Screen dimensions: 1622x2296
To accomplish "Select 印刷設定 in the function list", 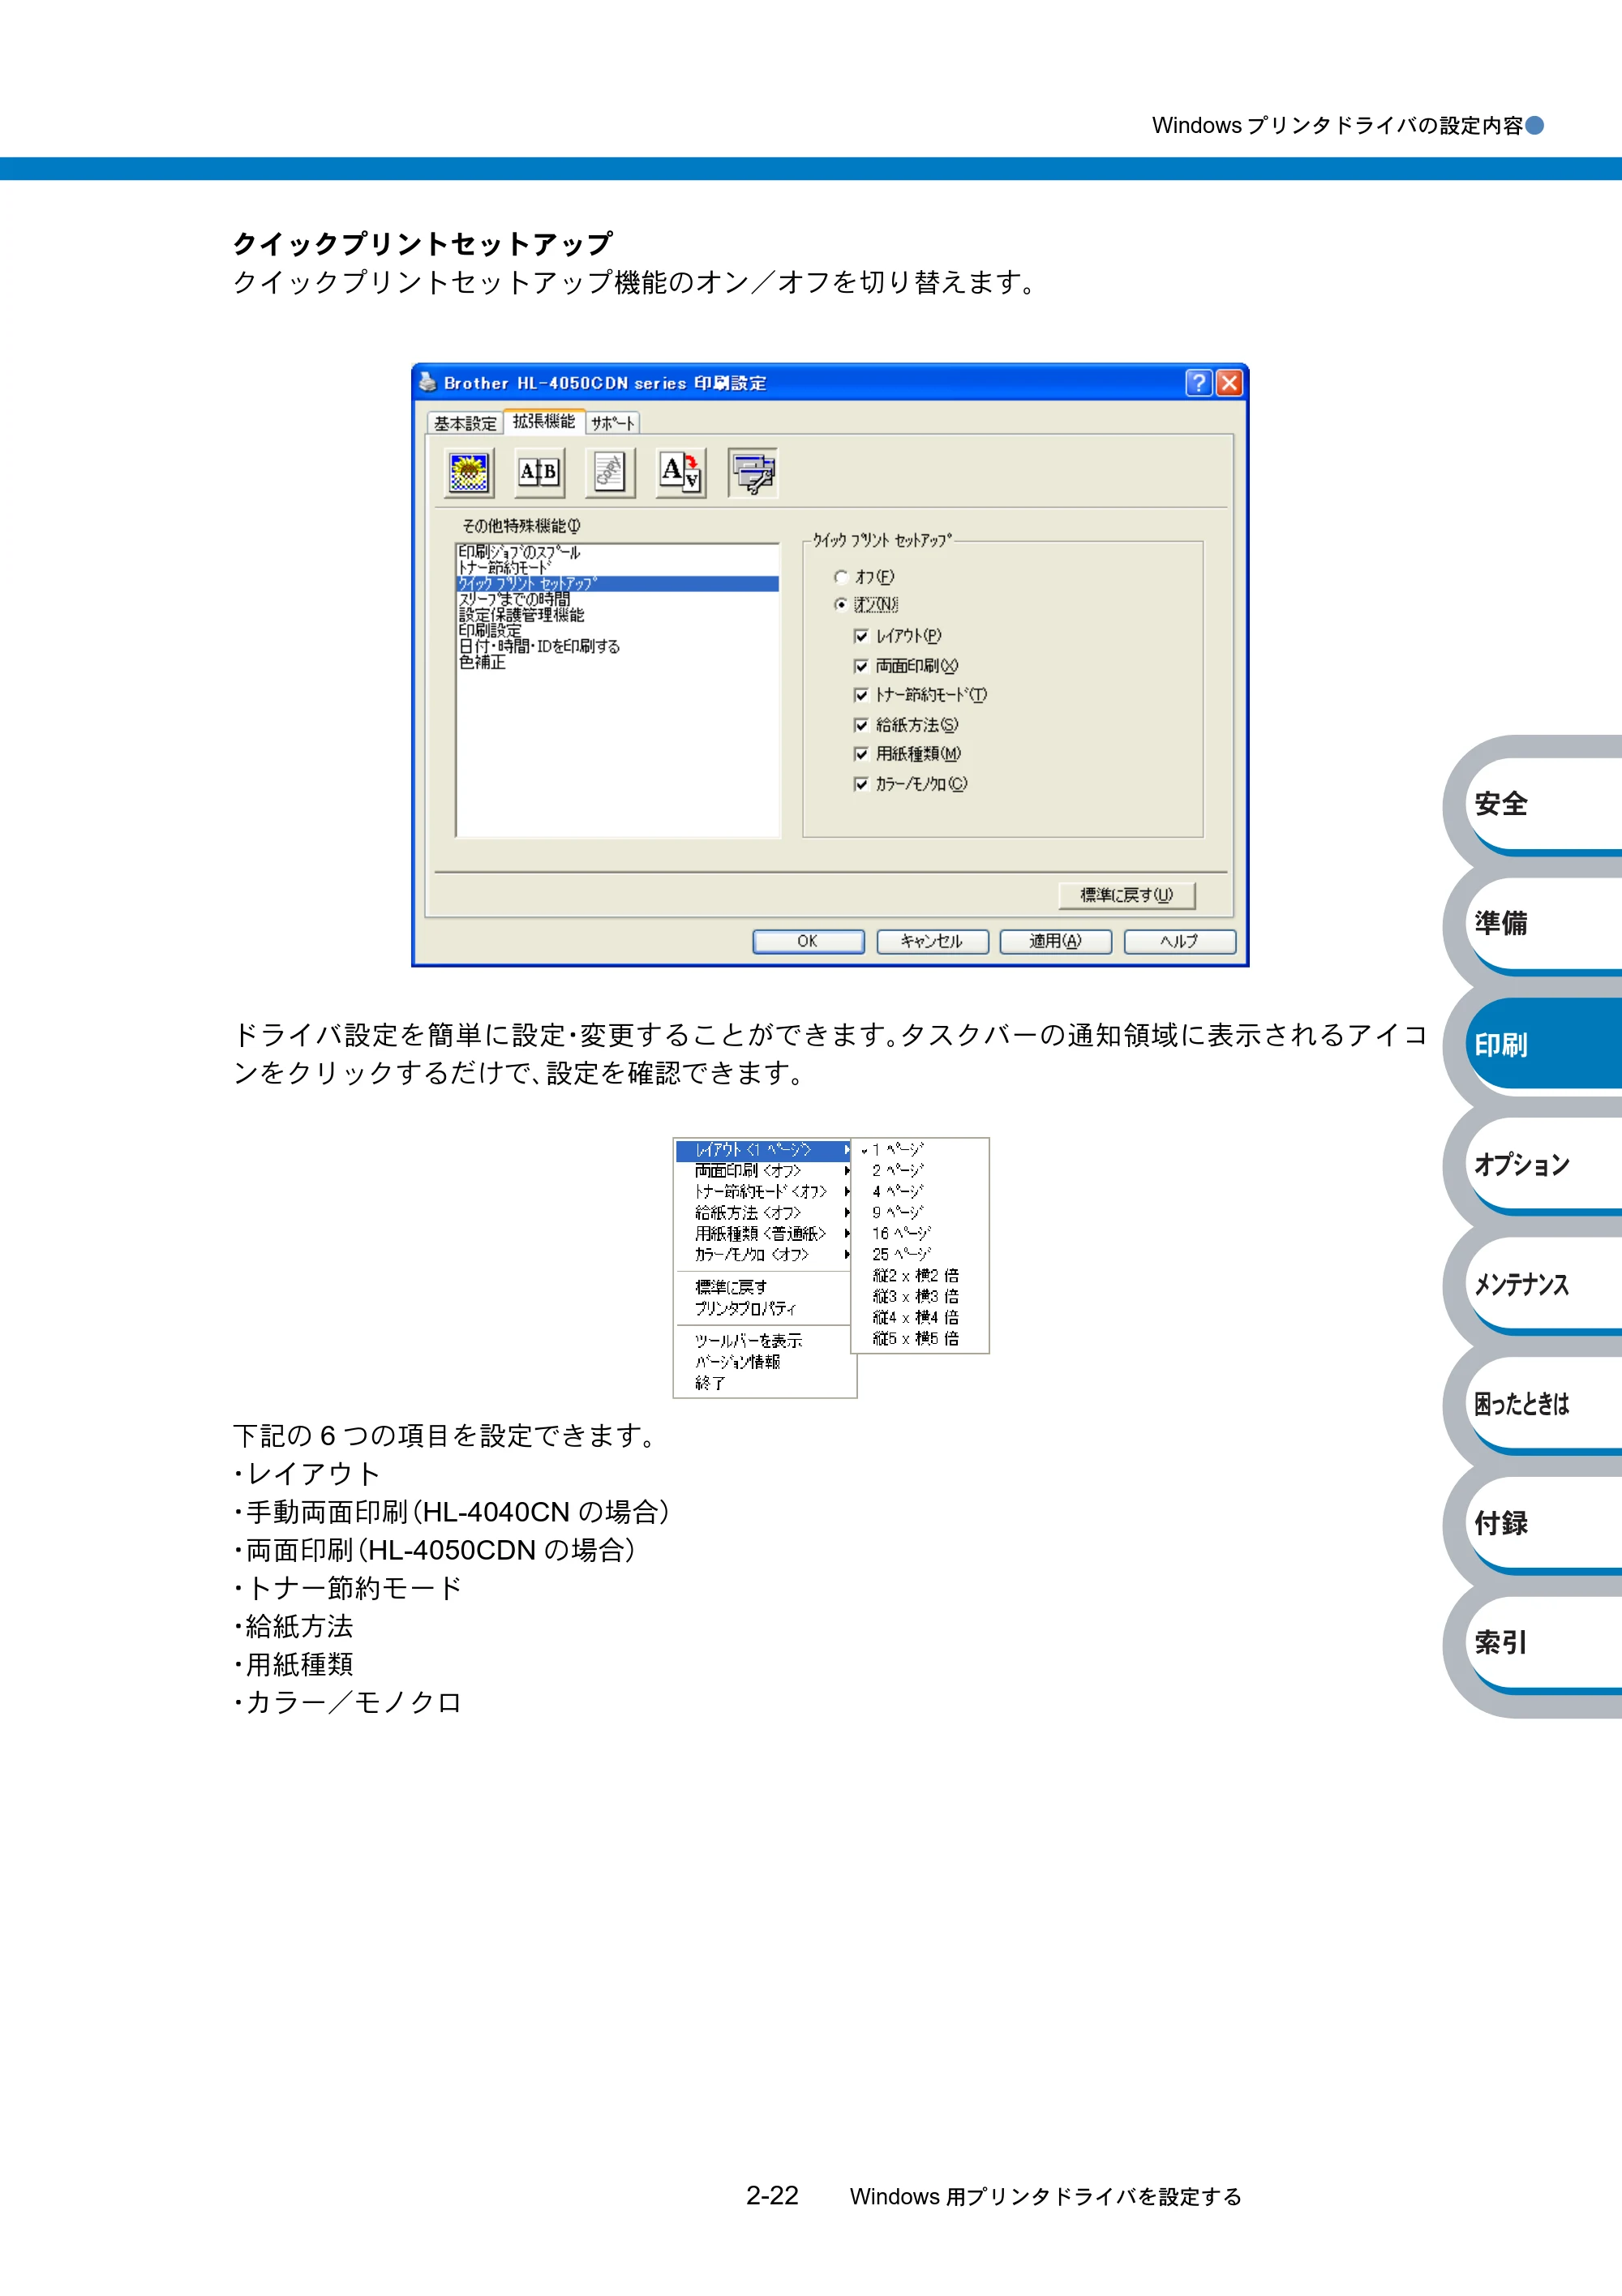I will 618,631.
